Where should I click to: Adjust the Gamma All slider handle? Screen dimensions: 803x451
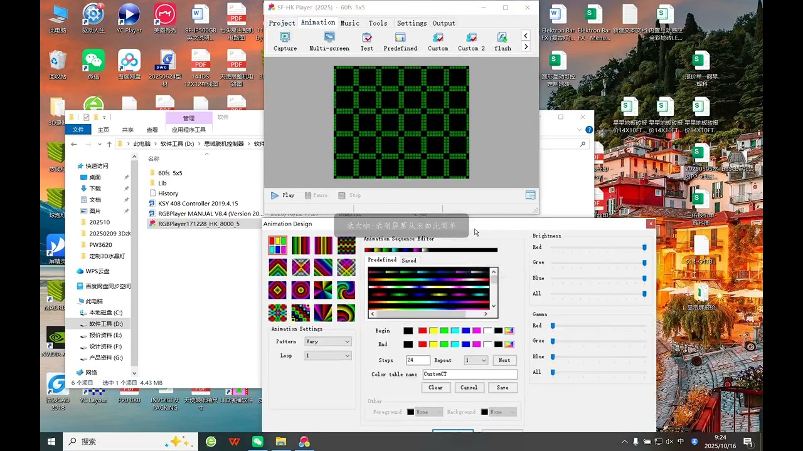tap(553, 373)
